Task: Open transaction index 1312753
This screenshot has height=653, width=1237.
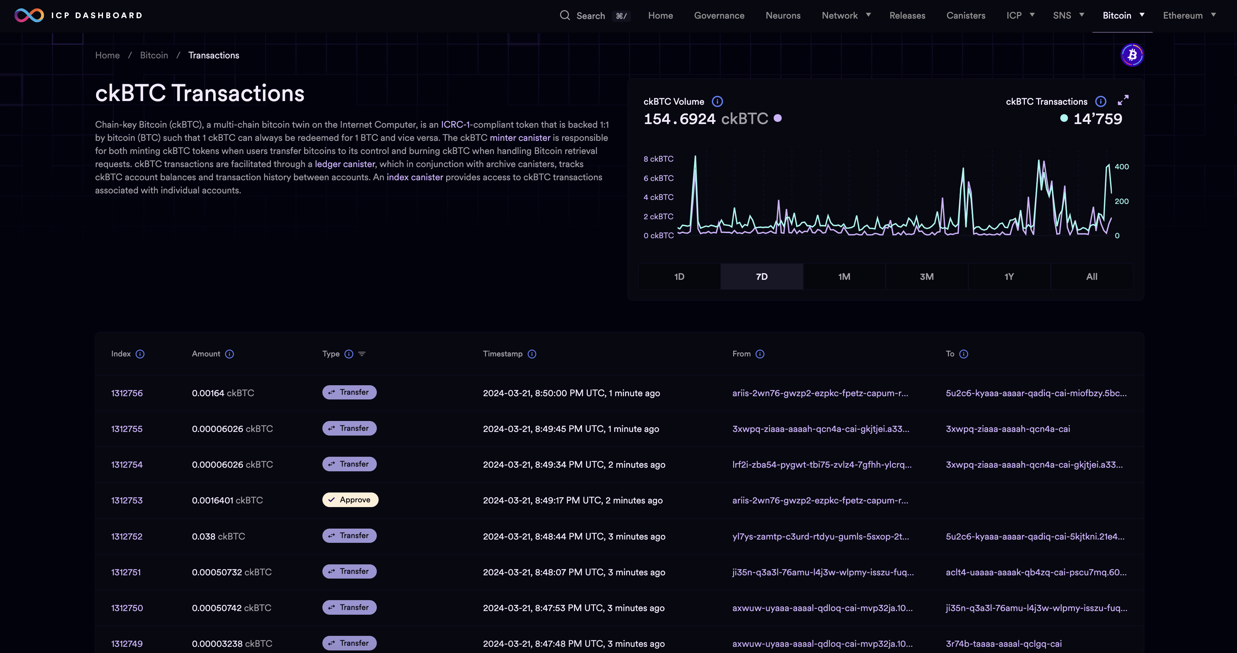Action: [x=127, y=501]
